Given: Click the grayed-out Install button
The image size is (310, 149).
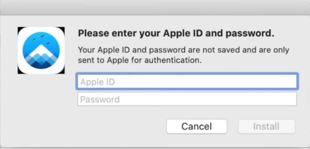Looking at the screenshot, I should click(266, 126).
